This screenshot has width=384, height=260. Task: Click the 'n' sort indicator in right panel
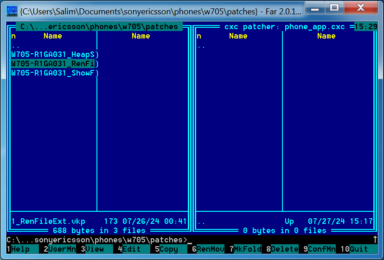point(199,36)
